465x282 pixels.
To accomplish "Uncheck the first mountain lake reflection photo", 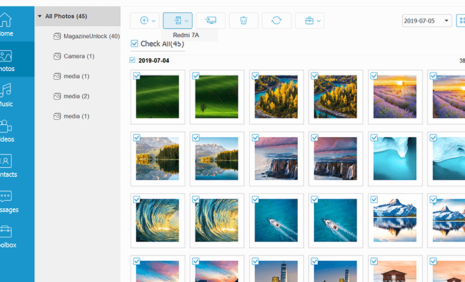I will [136, 138].
